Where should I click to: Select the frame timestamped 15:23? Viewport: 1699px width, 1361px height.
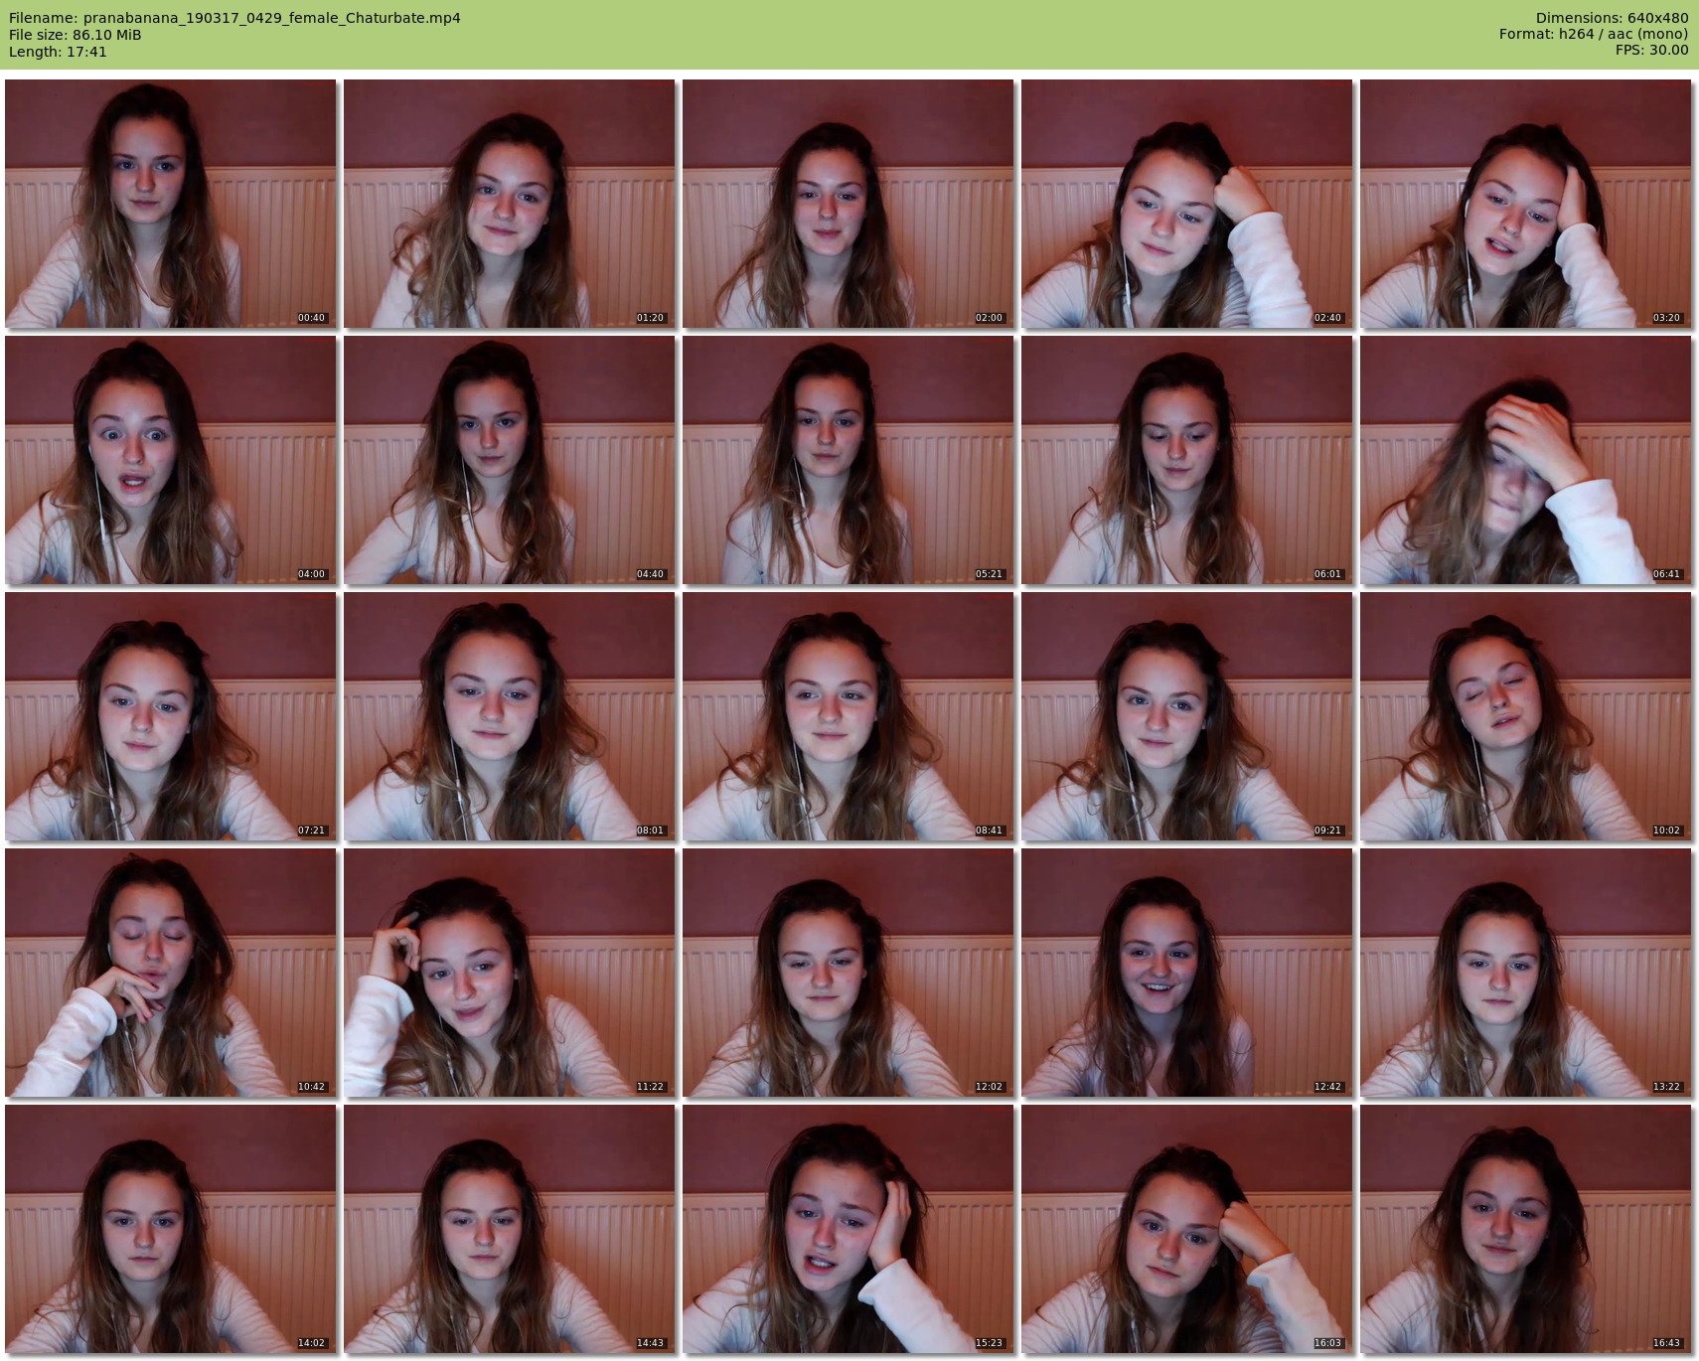click(848, 1229)
